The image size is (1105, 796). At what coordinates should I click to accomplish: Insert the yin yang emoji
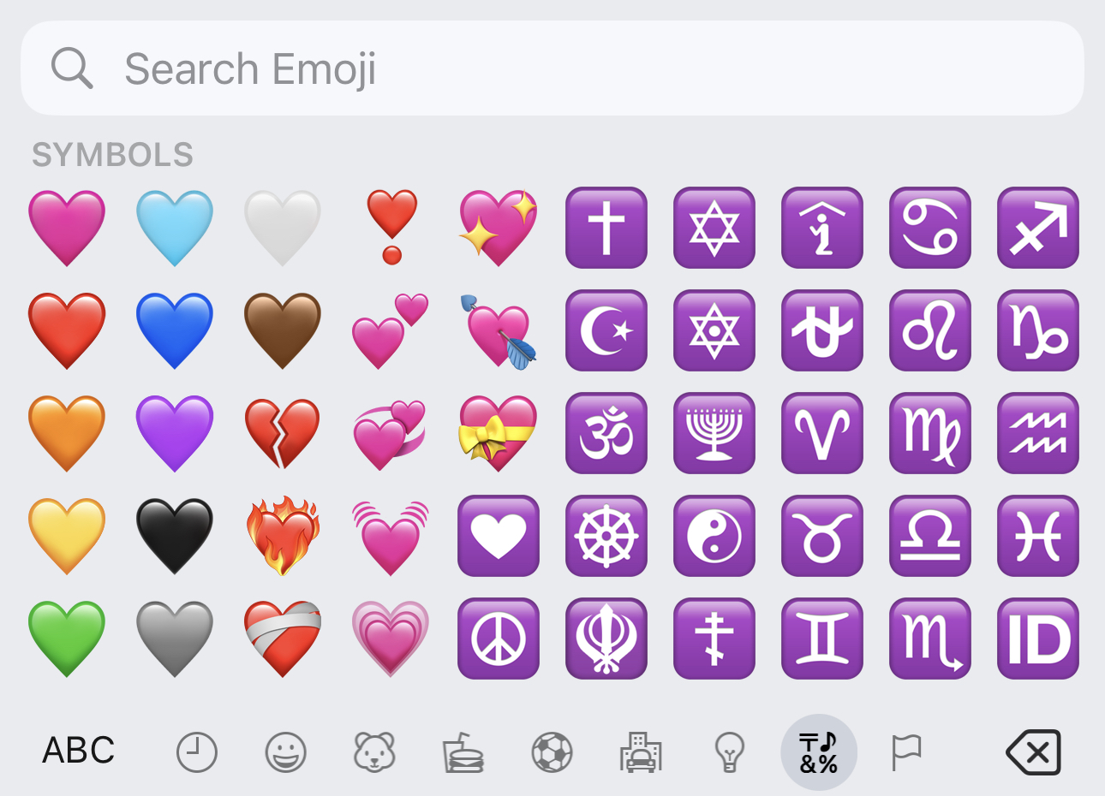point(714,536)
